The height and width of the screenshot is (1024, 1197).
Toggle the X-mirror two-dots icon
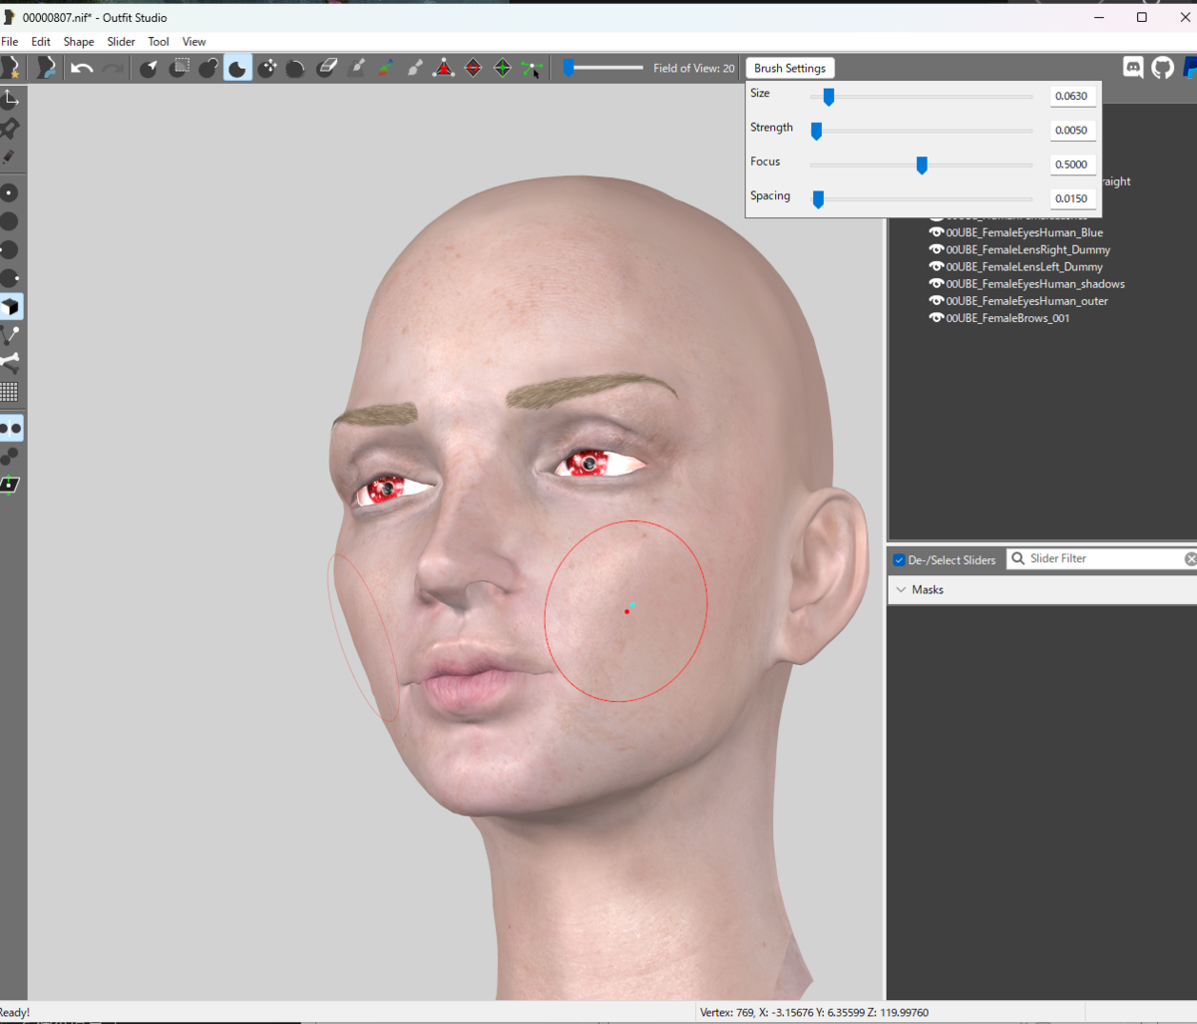click(x=11, y=429)
